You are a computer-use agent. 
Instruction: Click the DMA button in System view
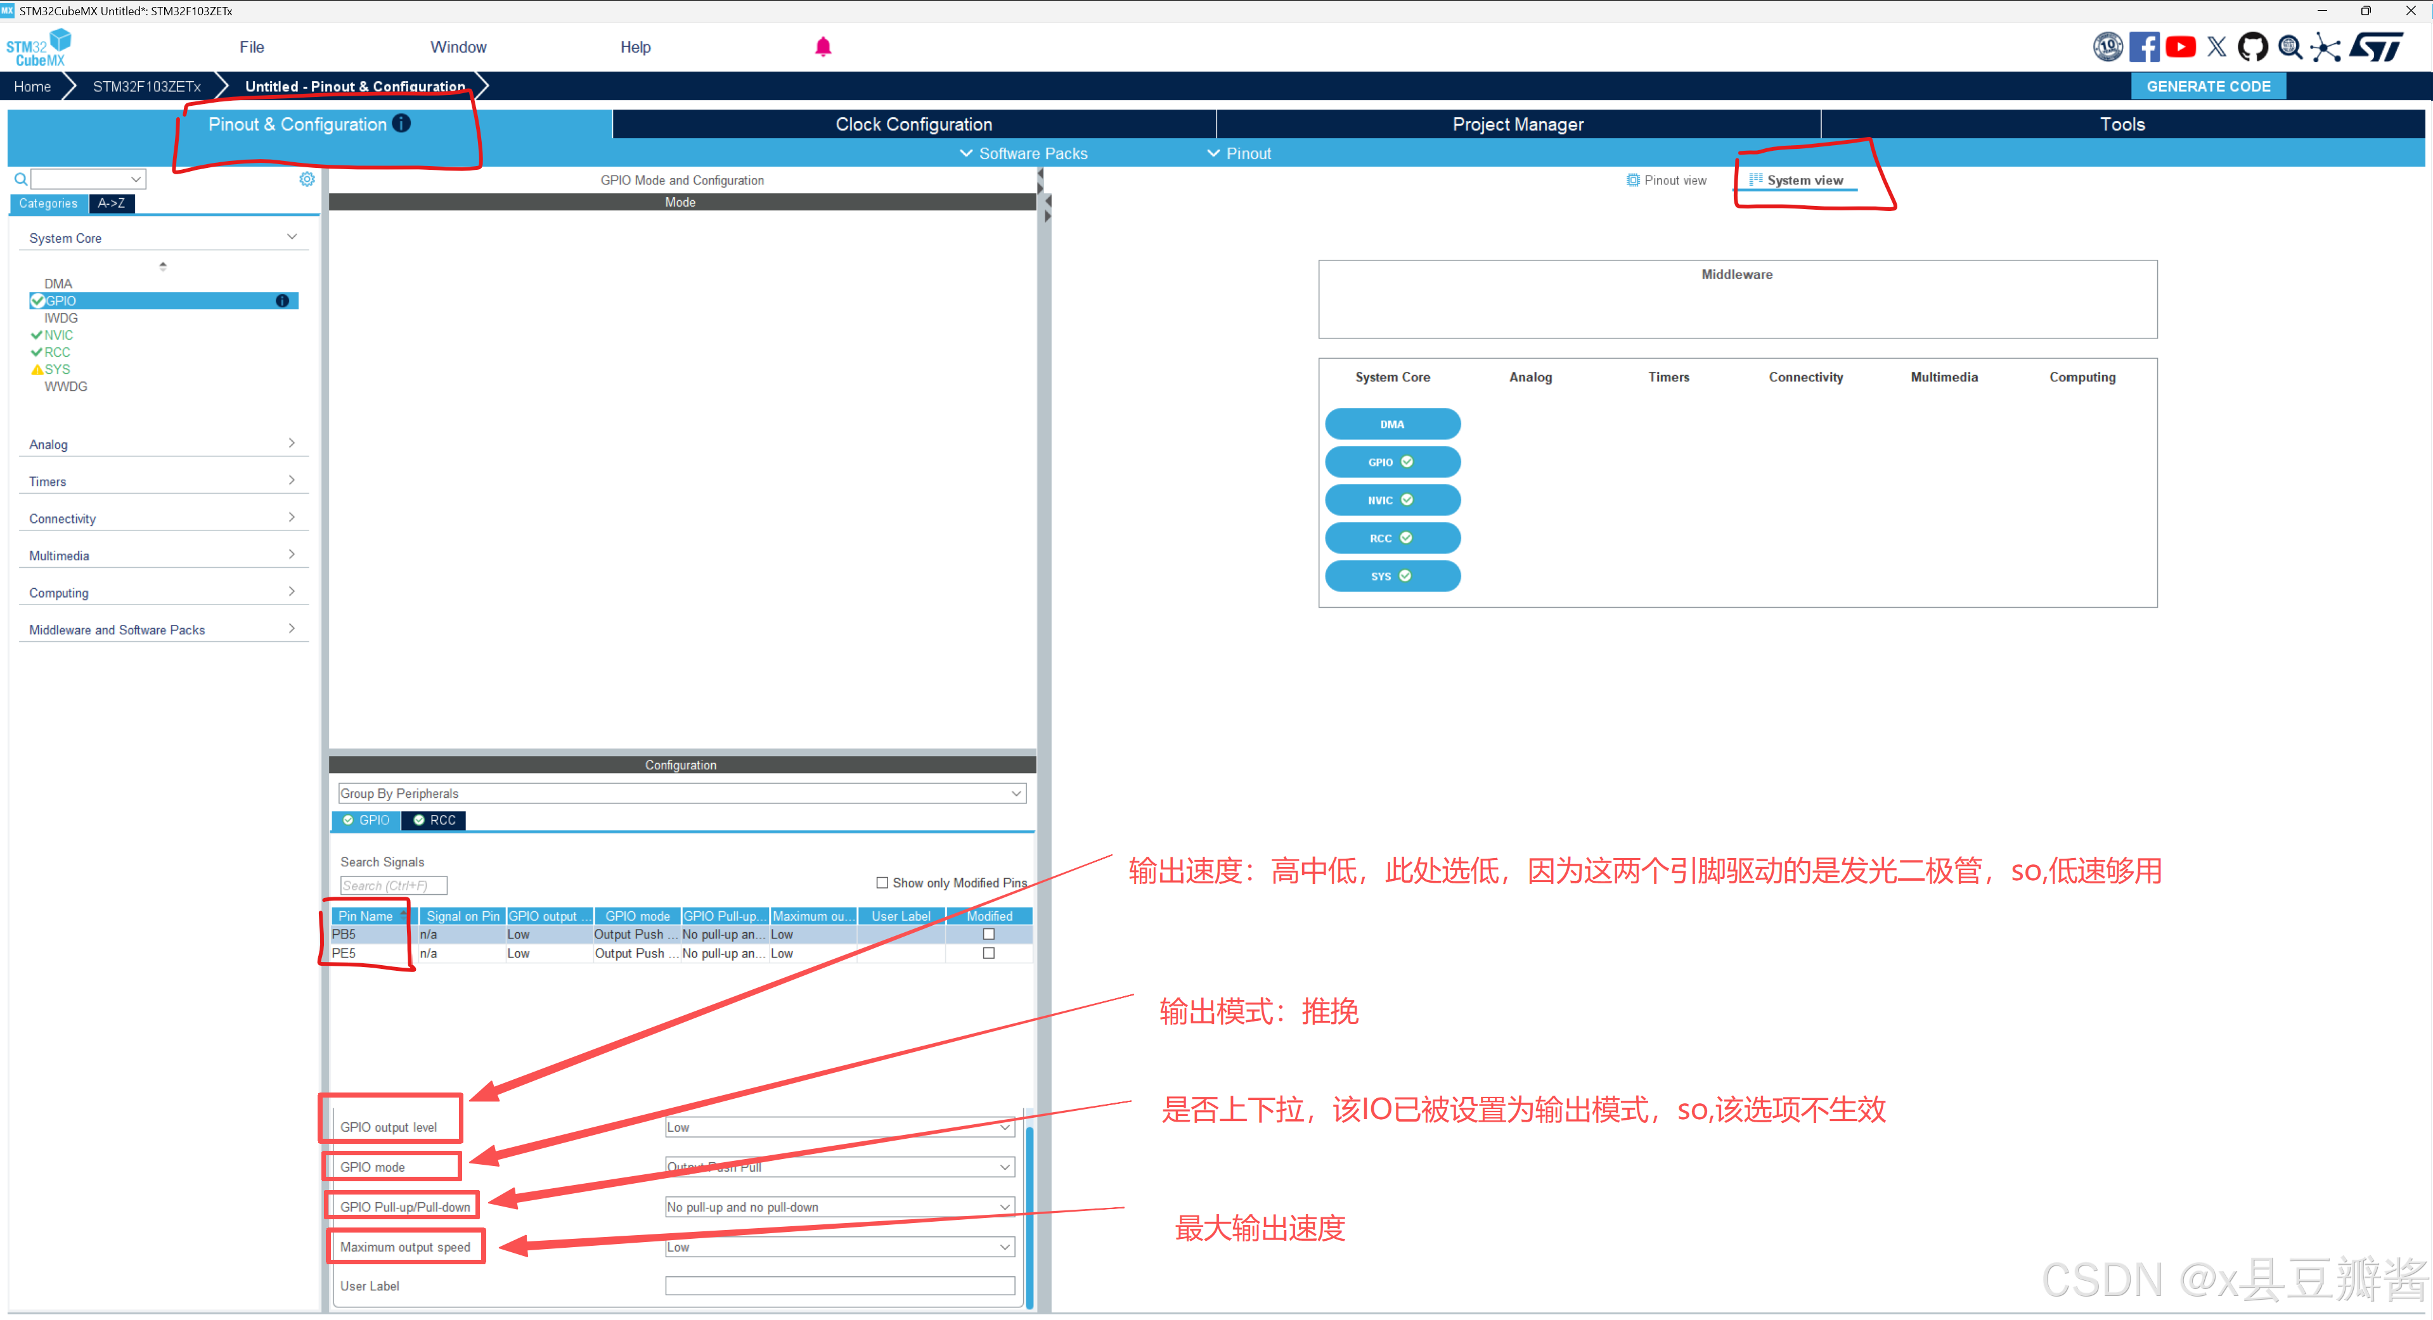[1392, 425]
